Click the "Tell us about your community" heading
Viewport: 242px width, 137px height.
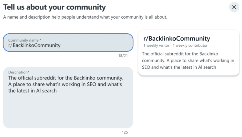click(x=54, y=7)
